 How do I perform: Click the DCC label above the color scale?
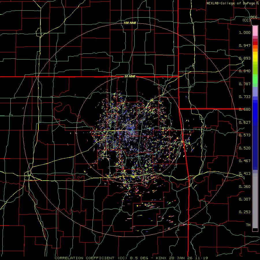click(x=254, y=17)
